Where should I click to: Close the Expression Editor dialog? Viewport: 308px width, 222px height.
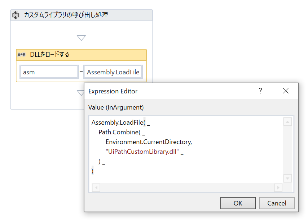point(286,91)
